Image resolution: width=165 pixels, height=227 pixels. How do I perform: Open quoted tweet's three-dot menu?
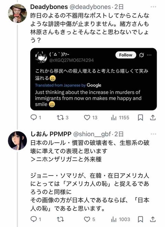[x=149, y=55]
